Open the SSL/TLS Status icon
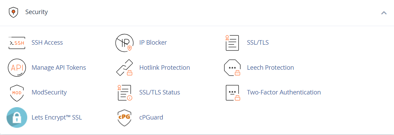Viewport: 394px width, 135px height. tap(125, 93)
